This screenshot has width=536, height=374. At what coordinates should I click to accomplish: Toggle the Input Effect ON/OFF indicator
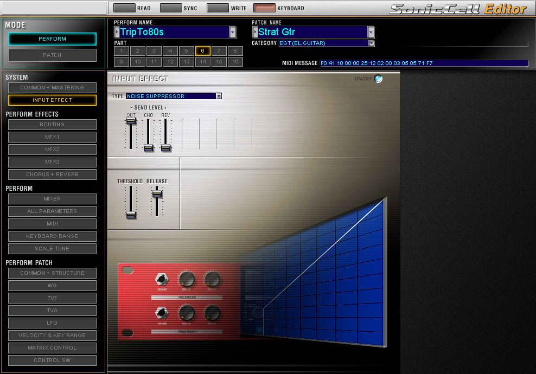(378, 79)
